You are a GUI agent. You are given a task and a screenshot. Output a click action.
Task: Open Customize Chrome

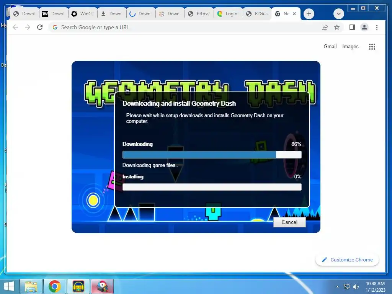[x=347, y=260]
